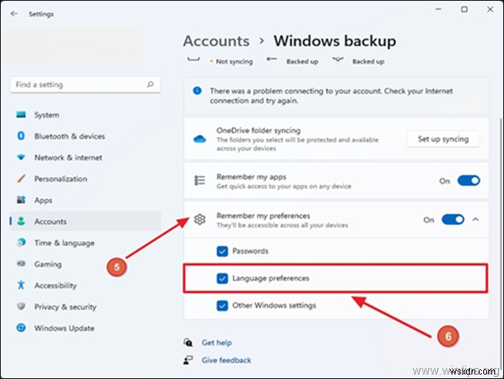
Task: Select the Accounts sidebar item
Action: pyautogui.click(x=86, y=221)
